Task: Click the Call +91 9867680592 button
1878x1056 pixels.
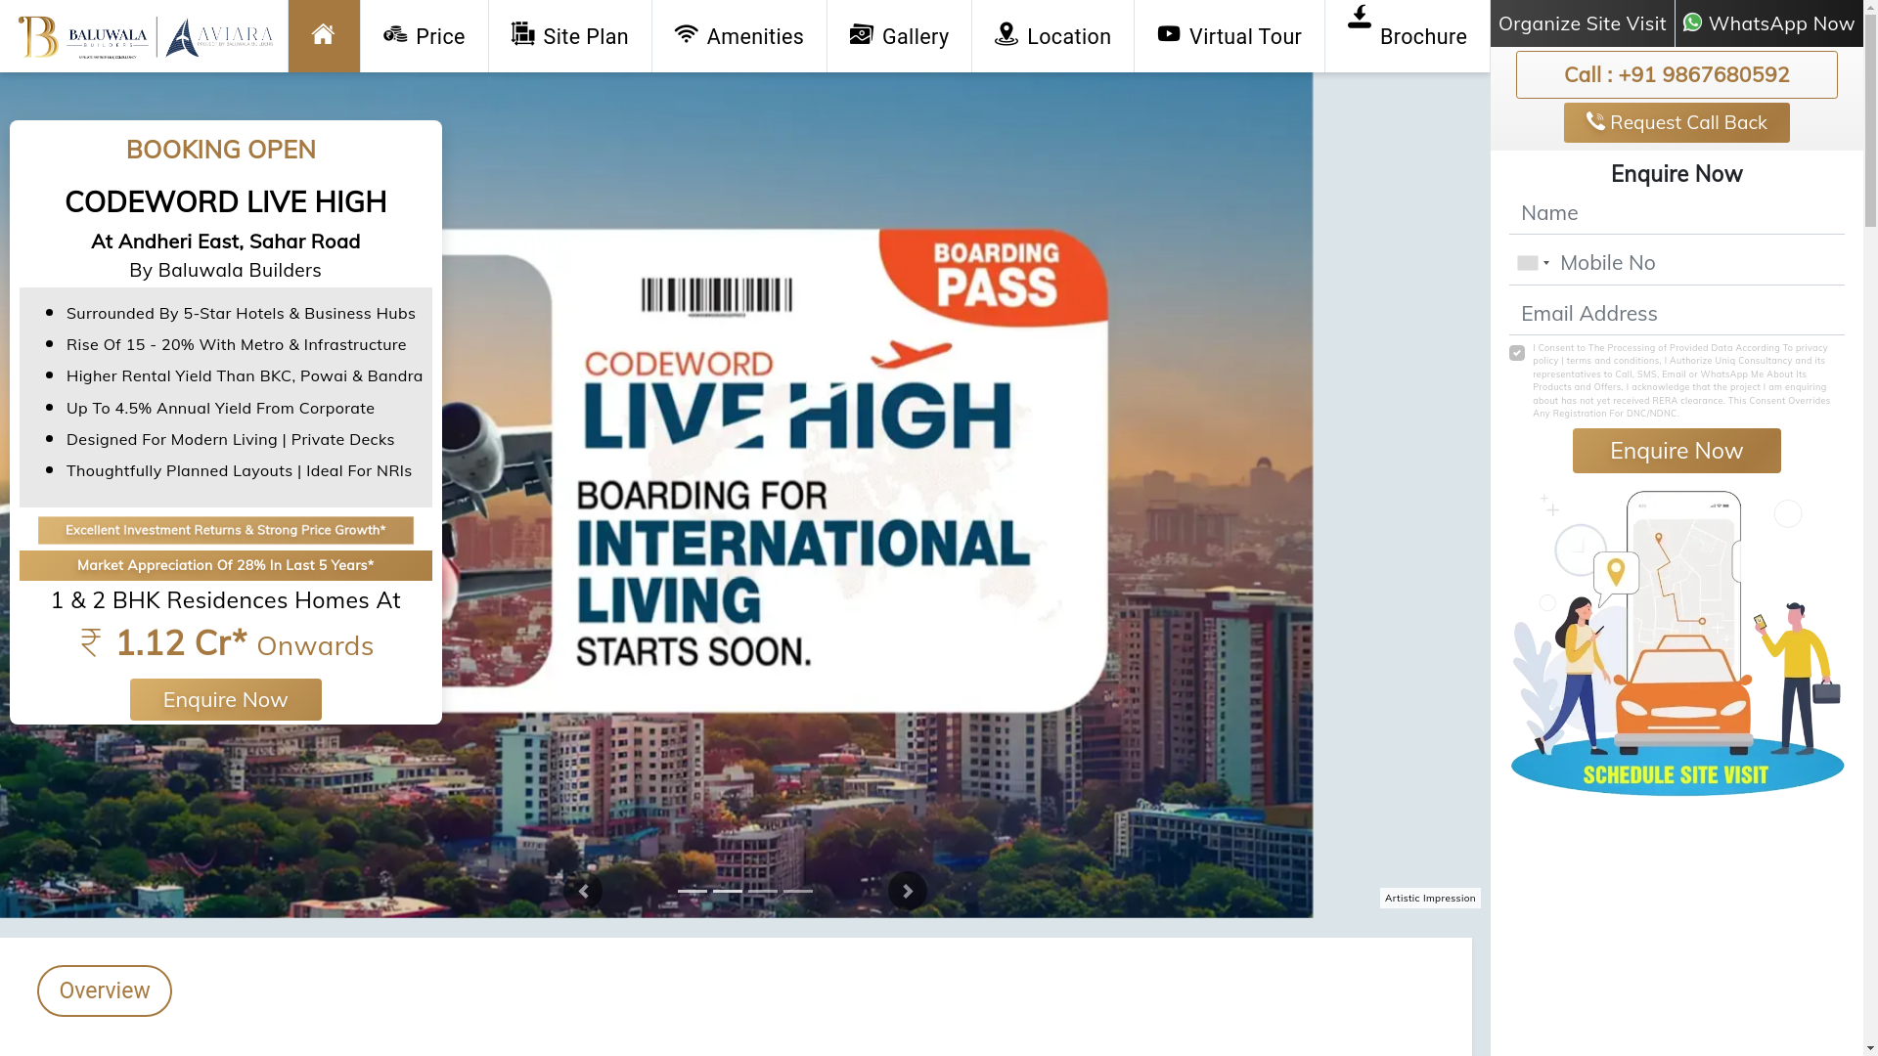Action: pos(1677,74)
